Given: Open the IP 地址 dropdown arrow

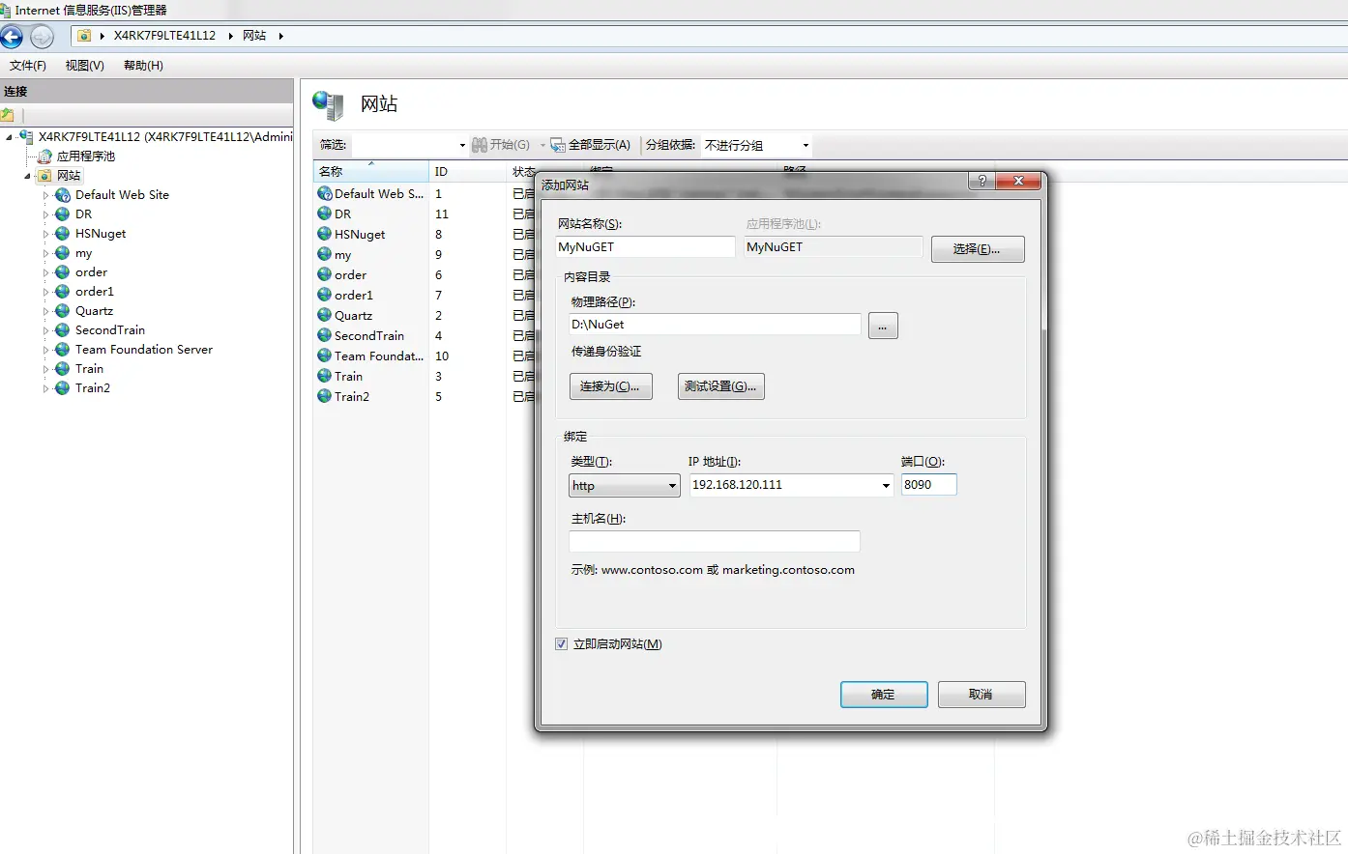Looking at the screenshot, I should pyautogui.click(x=886, y=486).
